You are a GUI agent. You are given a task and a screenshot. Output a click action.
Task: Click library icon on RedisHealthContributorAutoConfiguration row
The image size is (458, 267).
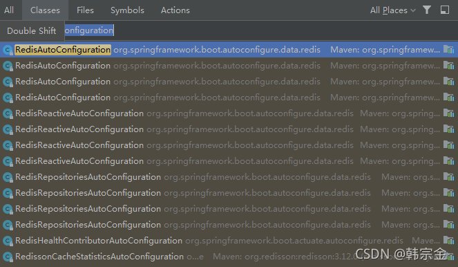448,240
